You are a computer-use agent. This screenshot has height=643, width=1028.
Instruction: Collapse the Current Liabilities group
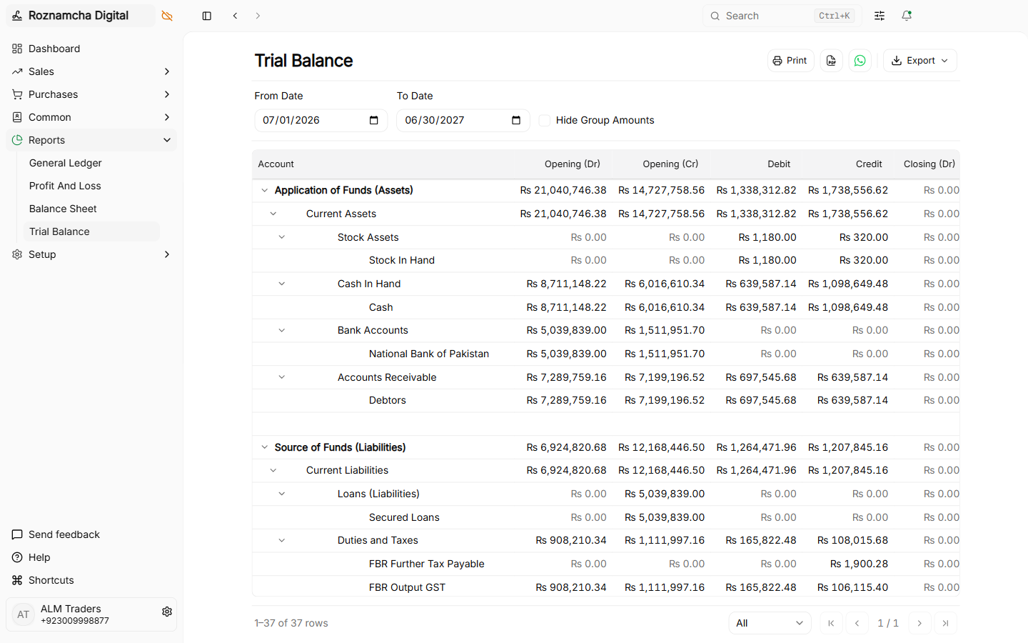(273, 470)
